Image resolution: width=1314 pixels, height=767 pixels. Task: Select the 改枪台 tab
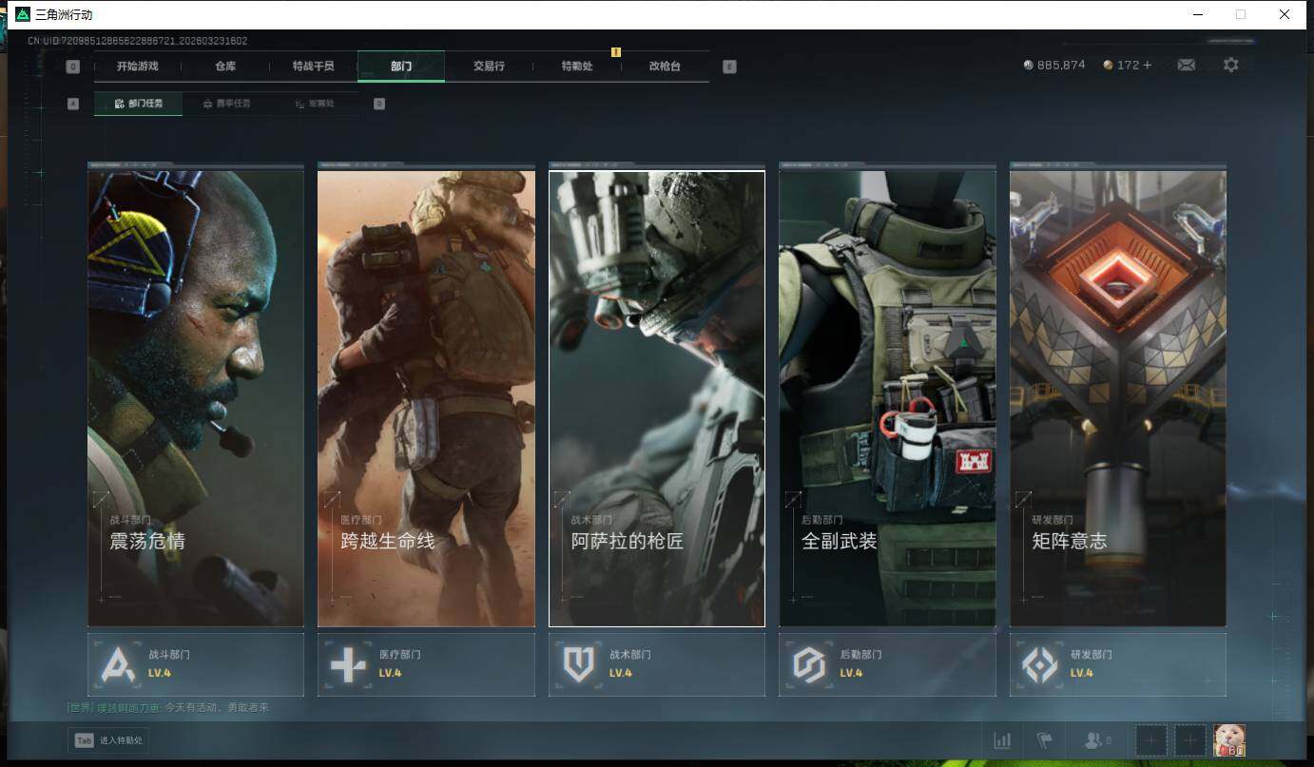pyautogui.click(x=665, y=67)
